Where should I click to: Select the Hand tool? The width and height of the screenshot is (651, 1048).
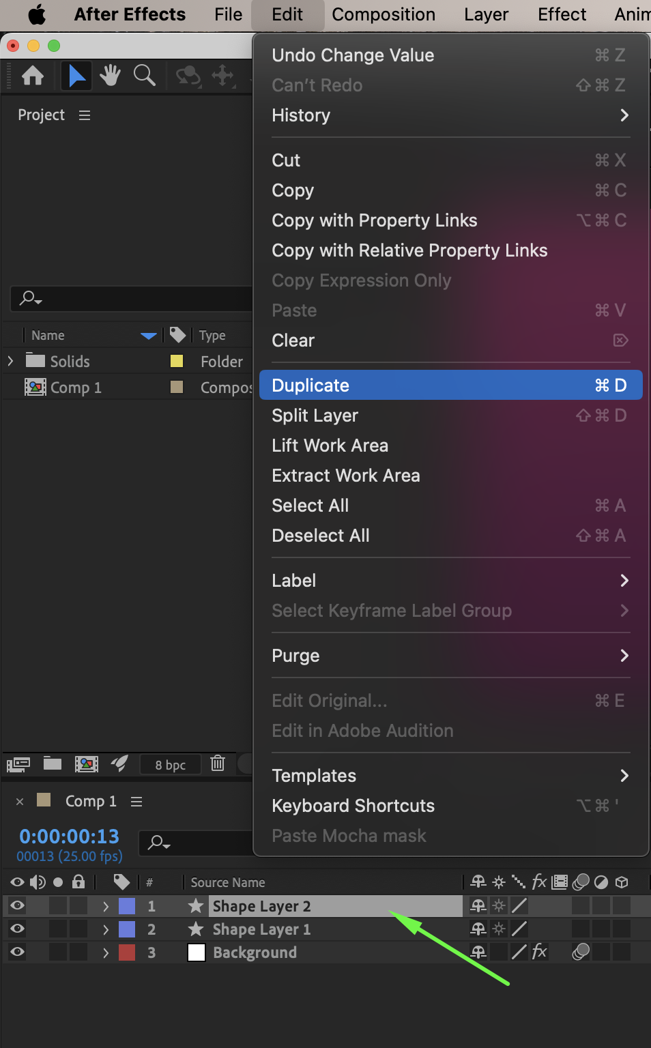point(110,75)
